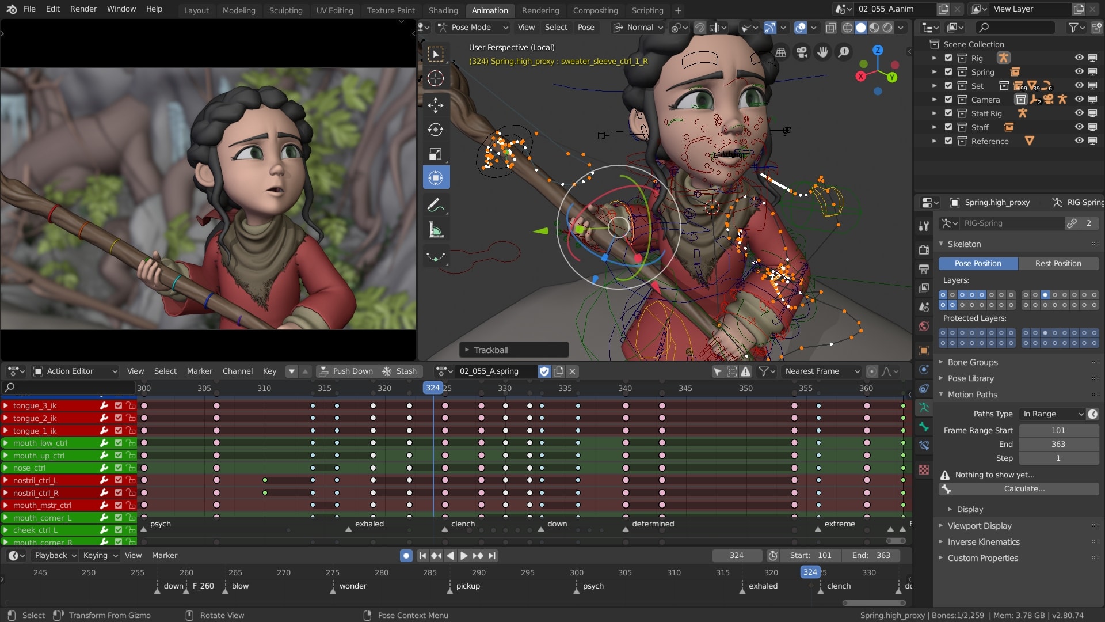
Task: Click the Calculate motion paths button
Action: [x=1023, y=488]
